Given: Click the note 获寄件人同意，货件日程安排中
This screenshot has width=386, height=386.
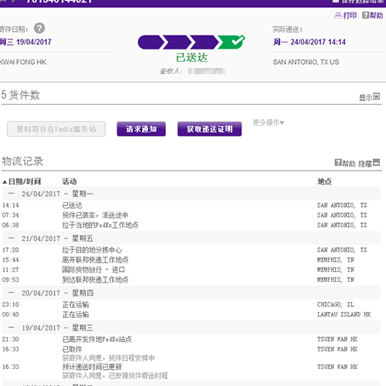Looking at the screenshot, I should coord(108,358).
